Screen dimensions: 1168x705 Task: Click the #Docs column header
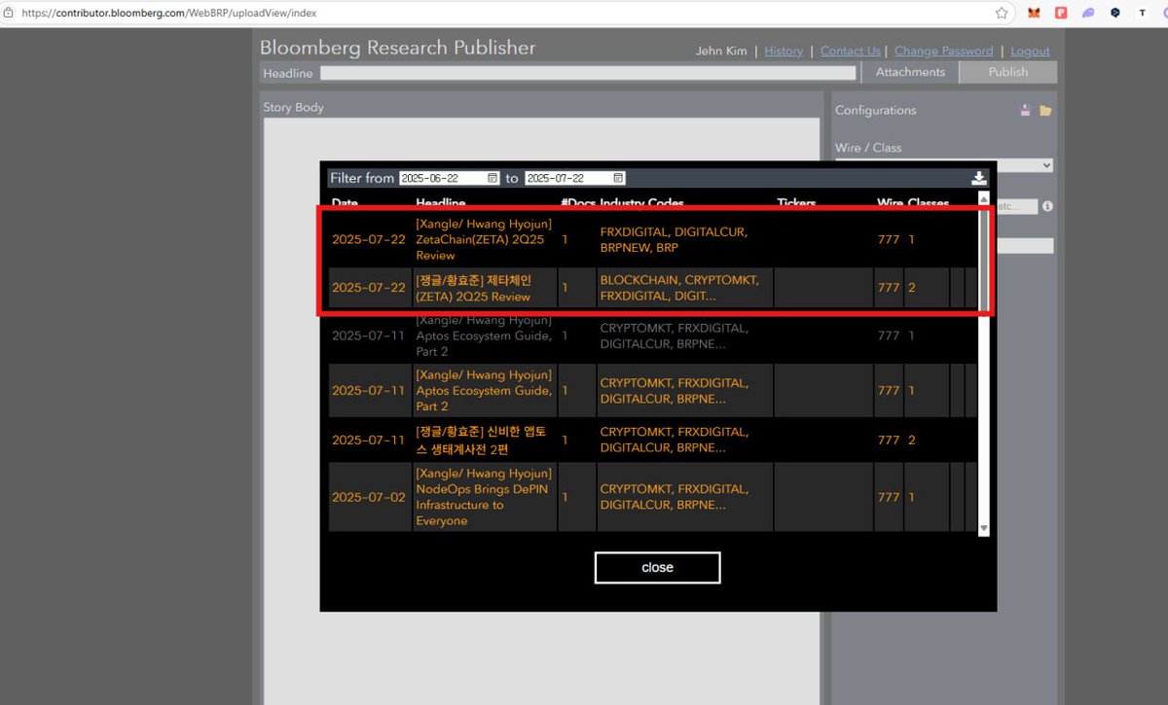tap(578, 203)
